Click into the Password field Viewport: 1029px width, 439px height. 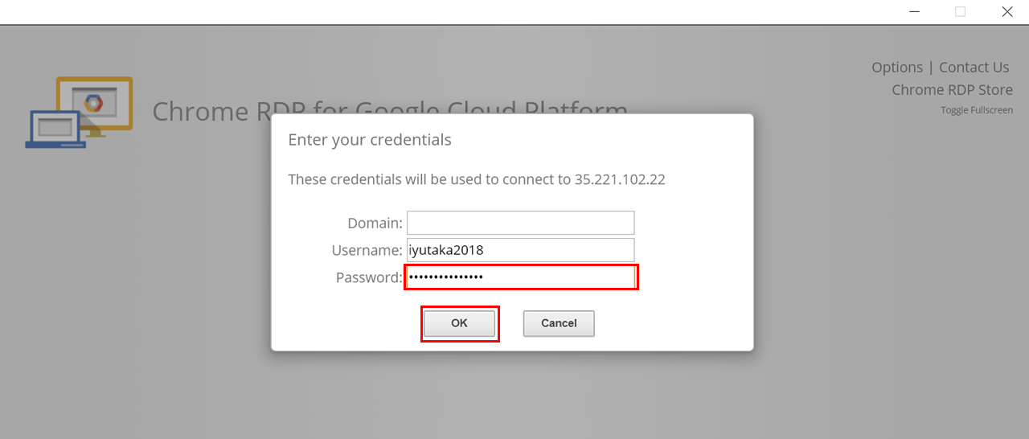521,277
